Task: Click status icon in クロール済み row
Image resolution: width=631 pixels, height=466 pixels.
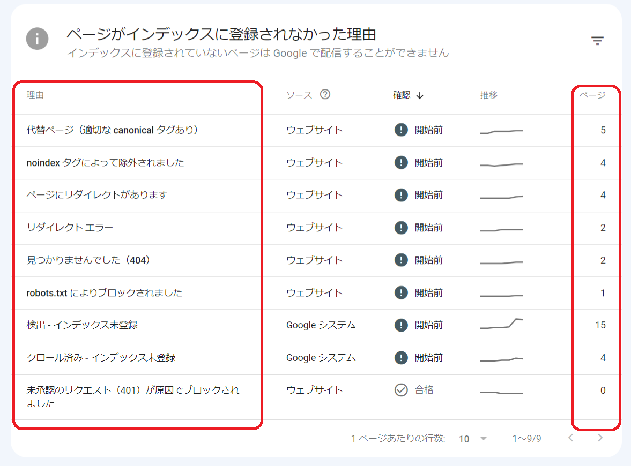Action: tap(401, 357)
